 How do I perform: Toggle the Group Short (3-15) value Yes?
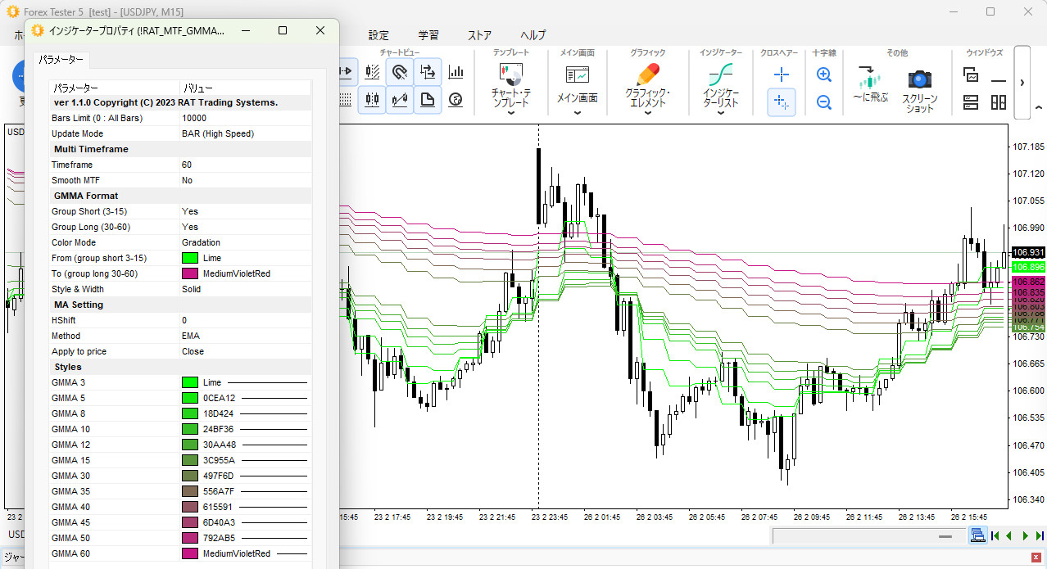tap(245, 211)
